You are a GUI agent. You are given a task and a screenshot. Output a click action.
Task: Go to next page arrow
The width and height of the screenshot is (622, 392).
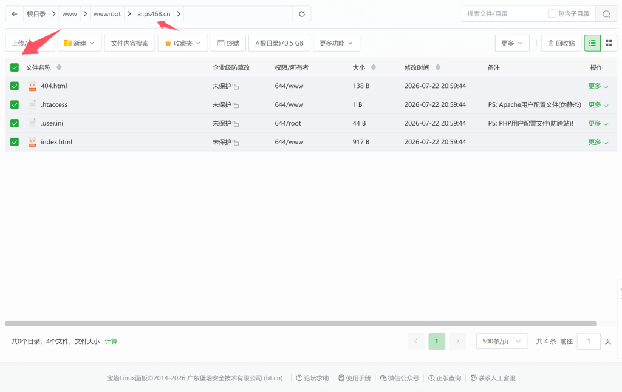pos(457,341)
